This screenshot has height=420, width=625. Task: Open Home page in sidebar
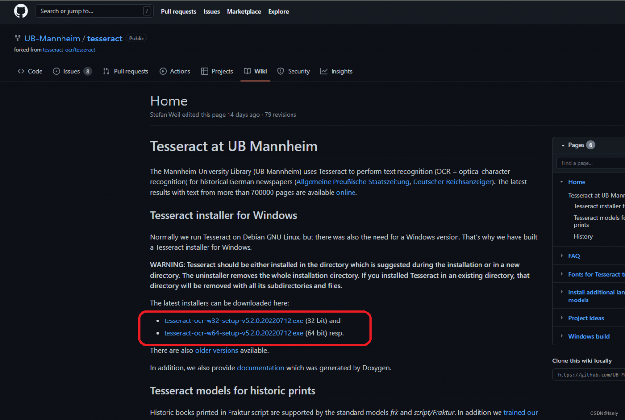577,182
